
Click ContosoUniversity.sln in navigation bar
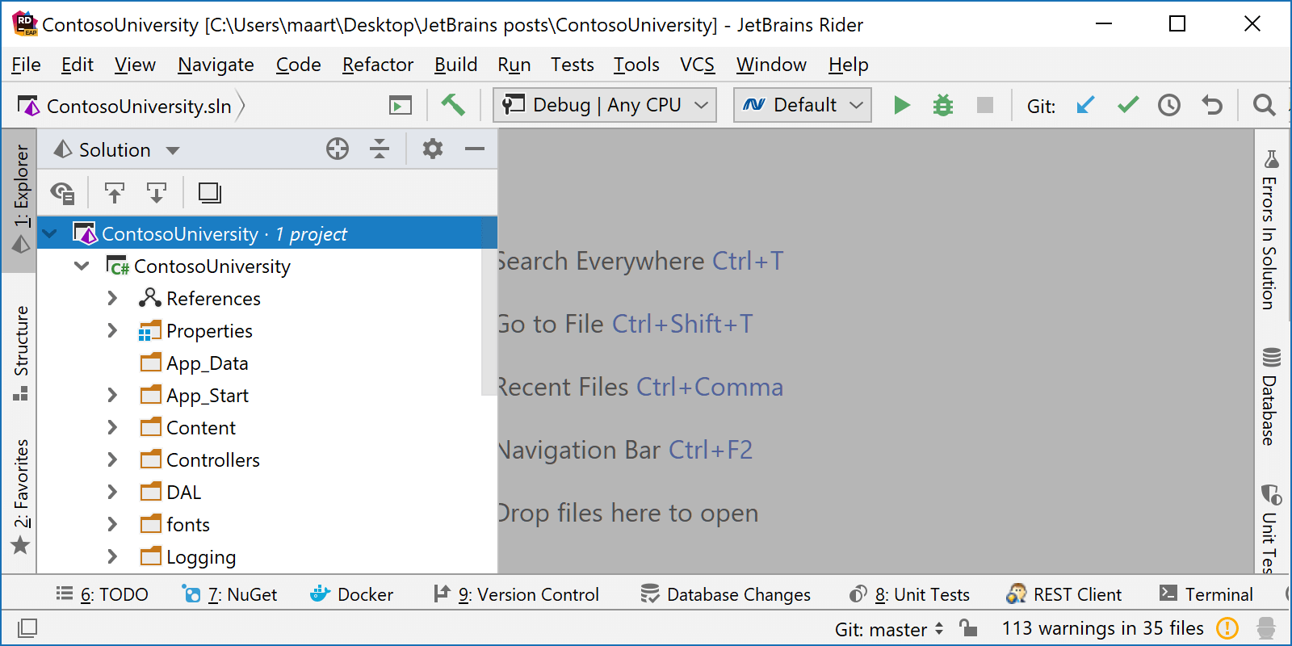pyautogui.click(x=125, y=106)
